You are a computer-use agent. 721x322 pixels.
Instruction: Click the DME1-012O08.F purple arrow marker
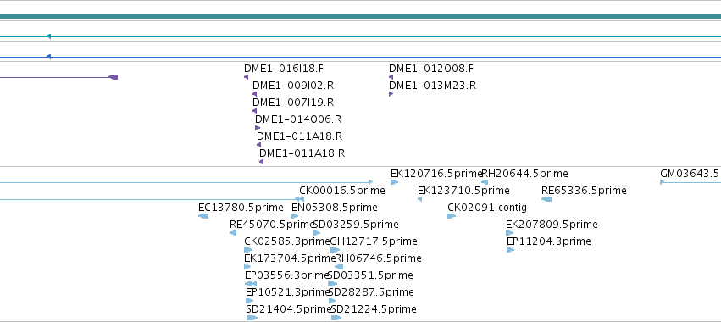click(391, 77)
